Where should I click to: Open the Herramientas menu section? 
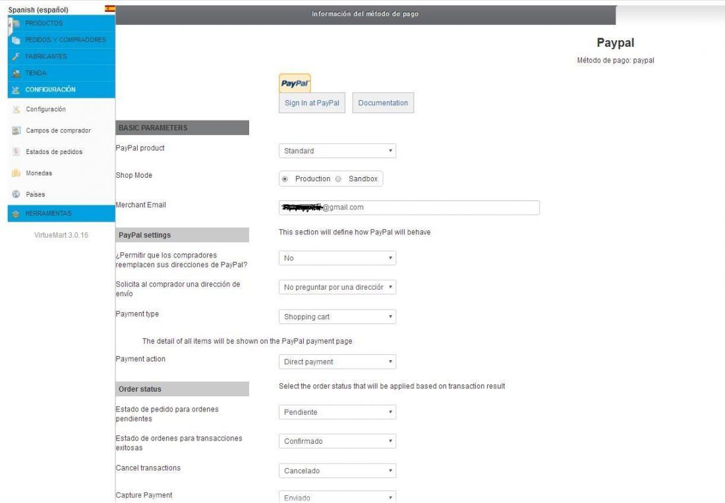point(61,213)
